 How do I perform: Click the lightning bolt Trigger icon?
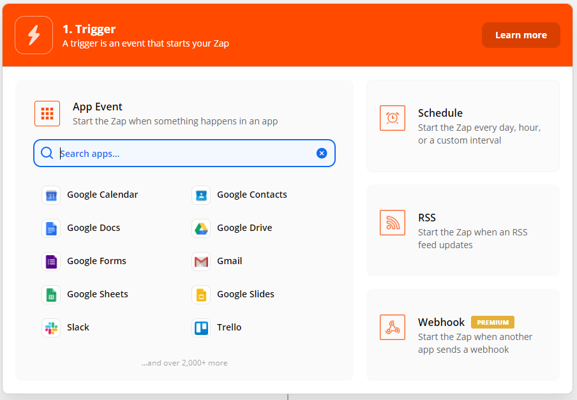(x=34, y=35)
